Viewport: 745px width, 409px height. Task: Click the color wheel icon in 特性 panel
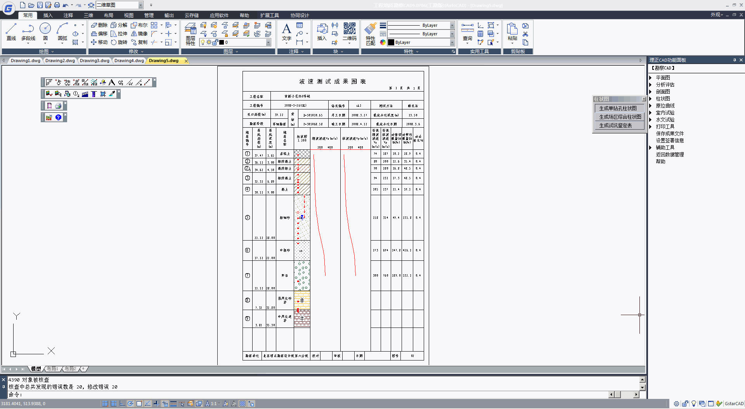[383, 42]
